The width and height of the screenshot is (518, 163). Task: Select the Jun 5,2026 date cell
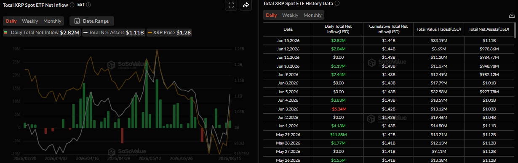(x=288, y=92)
